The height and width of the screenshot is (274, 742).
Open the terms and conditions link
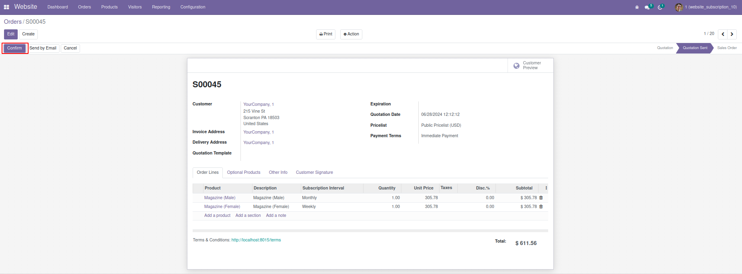point(256,240)
